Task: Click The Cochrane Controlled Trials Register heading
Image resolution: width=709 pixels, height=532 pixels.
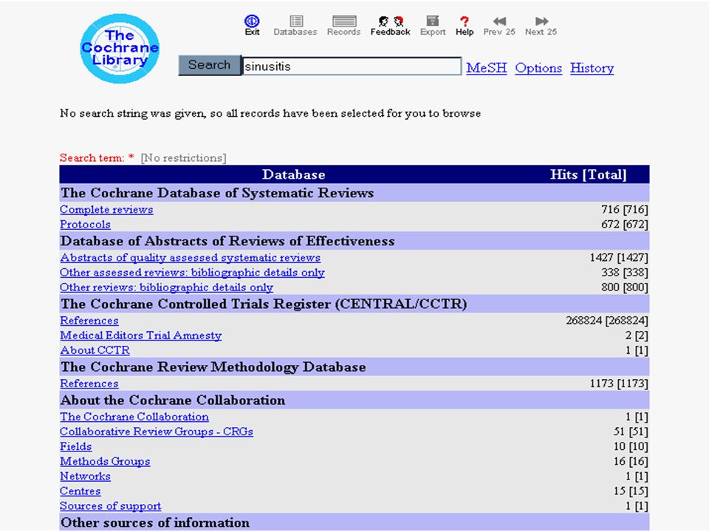Action: (x=264, y=304)
